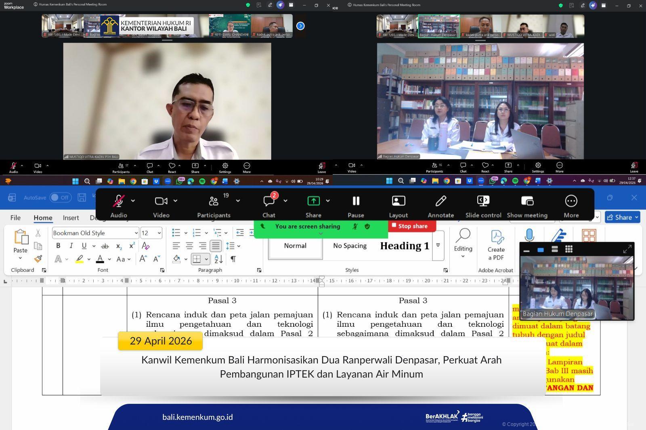The image size is (646, 430).
Task: Expand the font size 12 dropdown
Action: [x=159, y=233]
